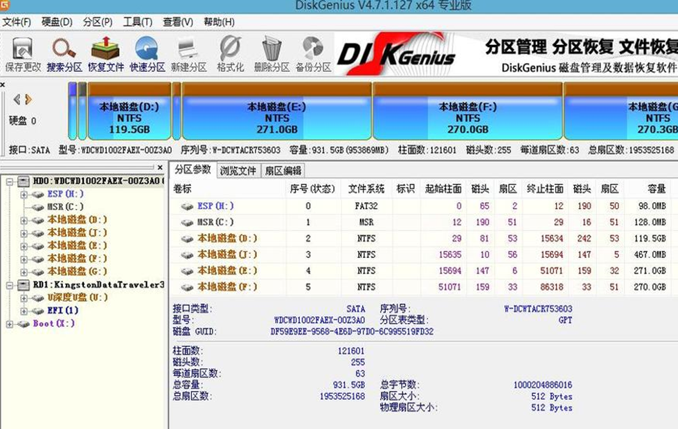Expand 本地磁盘(F:) in the tree
Viewport: 678px width, 429px height.
[x=24, y=259]
